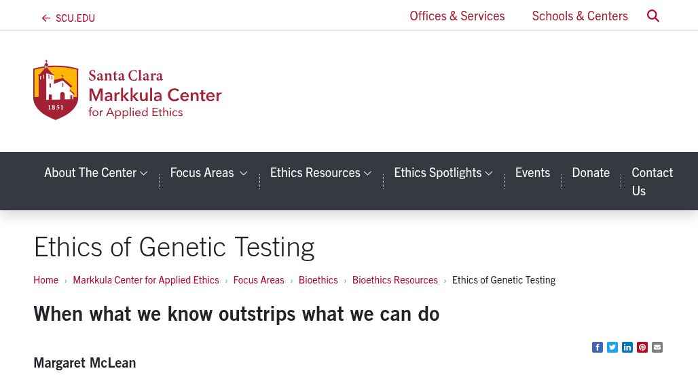This screenshot has height=392, width=698.
Task: Expand Ethics Spotlights dropdown
Action: (x=443, y=172)
